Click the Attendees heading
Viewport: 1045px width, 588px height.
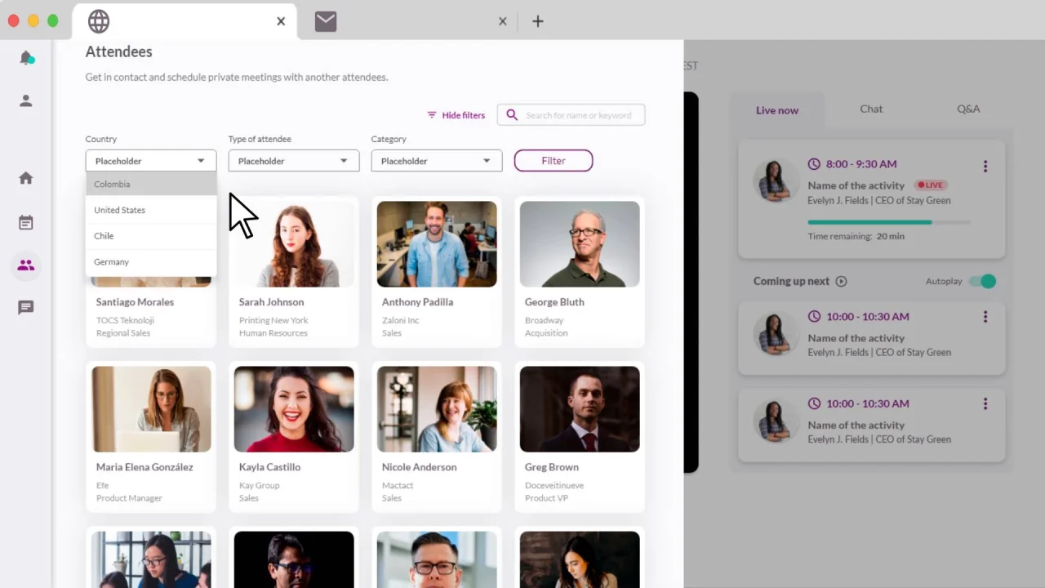(x=118, y=51)
